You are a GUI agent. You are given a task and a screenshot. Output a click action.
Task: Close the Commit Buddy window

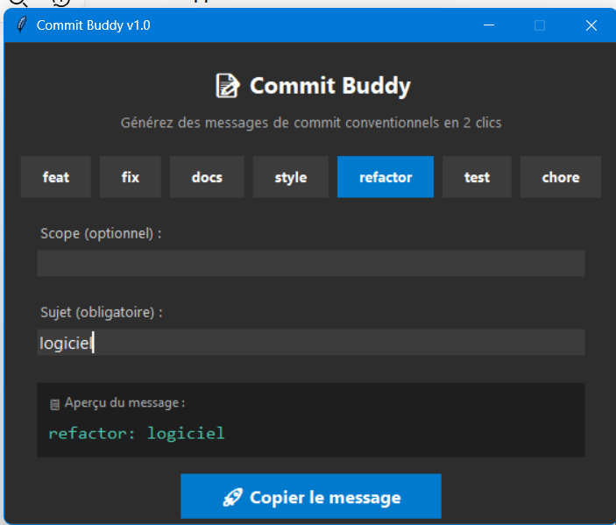(591, 25)
